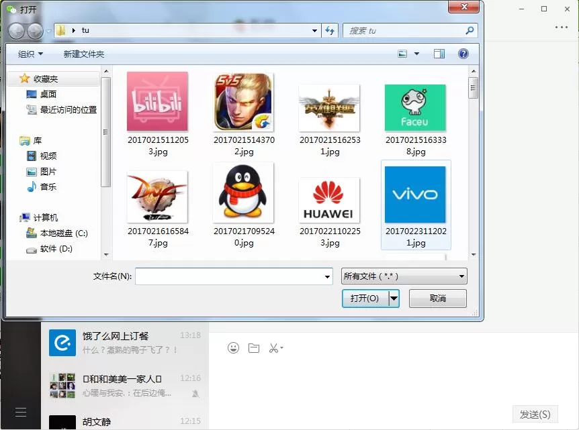Expand the address bar path dropdown

coord(314,31)
